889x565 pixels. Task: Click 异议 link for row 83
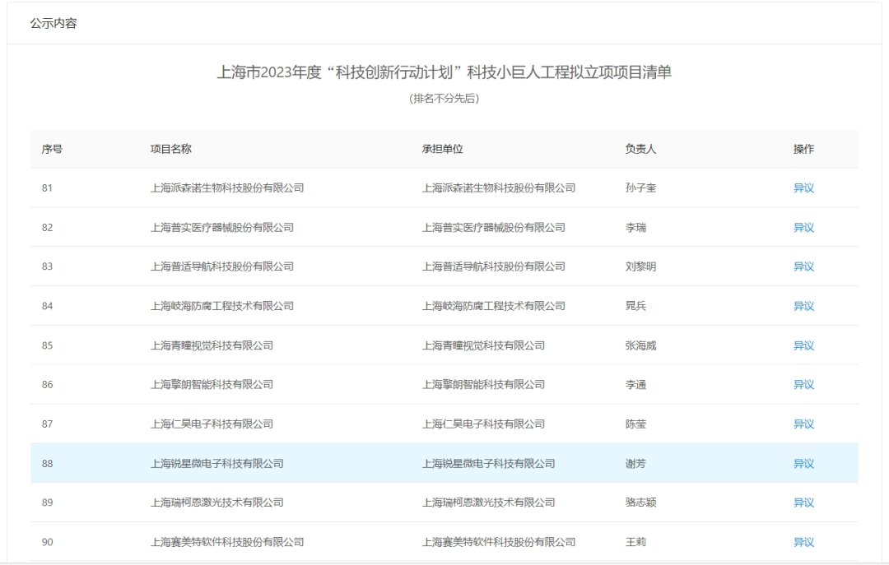tap(803, 267)
